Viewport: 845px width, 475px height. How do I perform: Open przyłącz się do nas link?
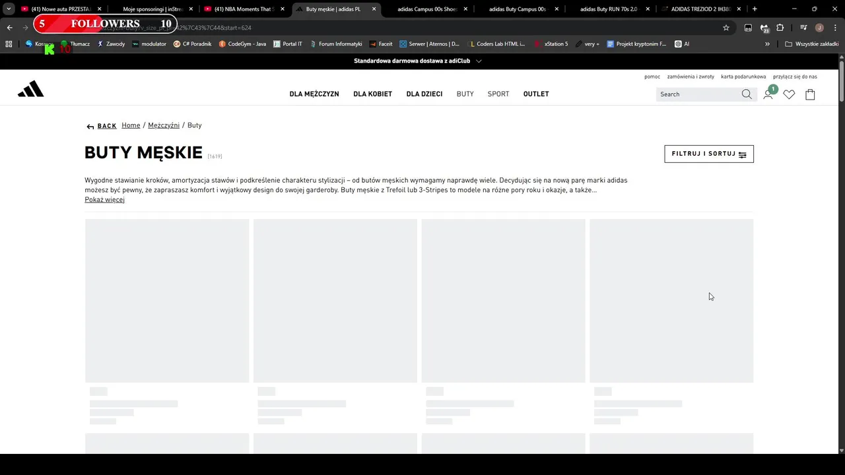(795, 77)
